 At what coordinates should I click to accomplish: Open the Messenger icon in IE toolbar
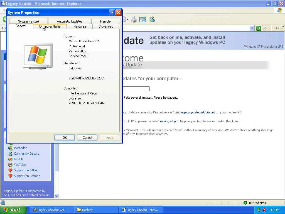click(152, 19)
